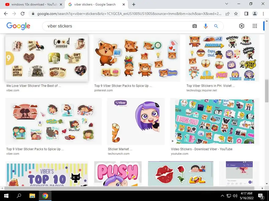This screenshot has width=269, height=201.
Task: Open the Violet stickers inquirer image
Action: point(222,58)
